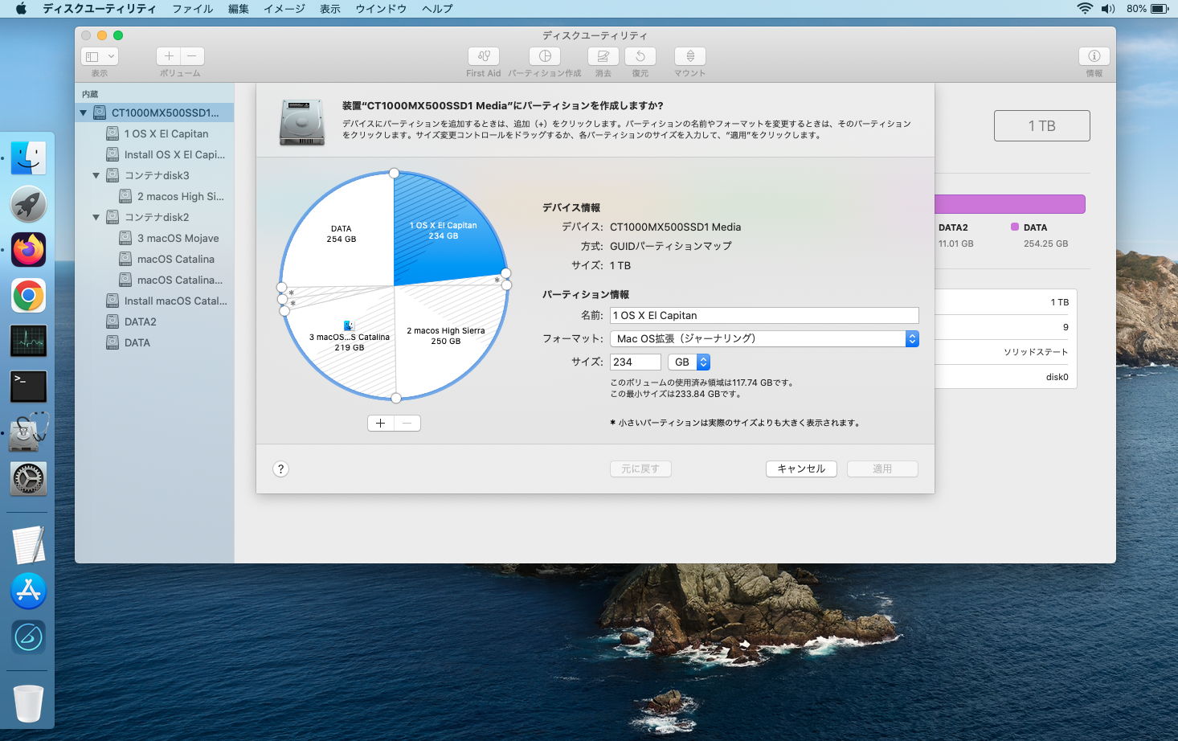Click the Wi-Fi status menu icon
Viewport: 1178px width, 741px height.
tap(1085, 9)
